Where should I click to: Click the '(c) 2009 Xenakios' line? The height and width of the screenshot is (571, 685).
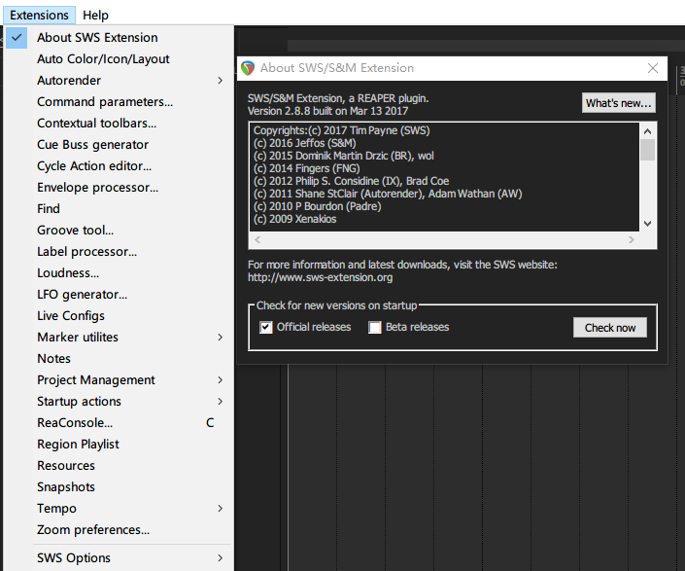tap(294, 219)
